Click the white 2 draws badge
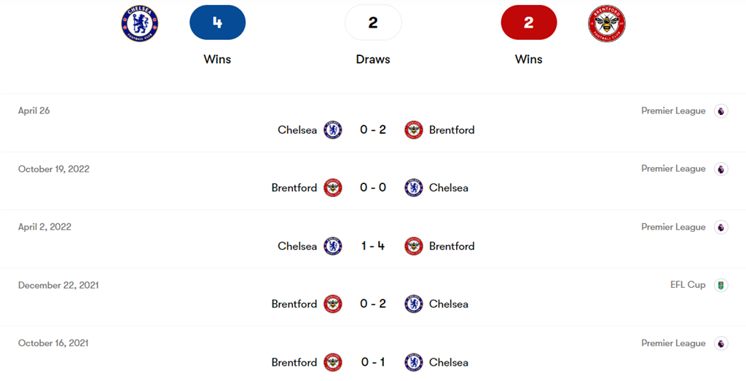The height and width of the screenshot is (381, 746). pyautogui.click(x=373, y=23)
